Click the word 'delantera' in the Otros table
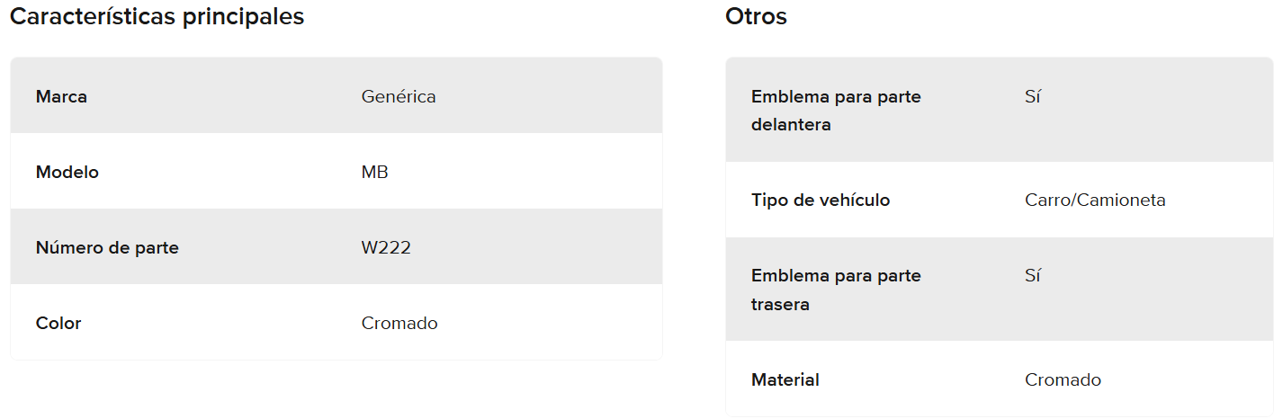1283x419 pixels. click(x=791, y=125)
